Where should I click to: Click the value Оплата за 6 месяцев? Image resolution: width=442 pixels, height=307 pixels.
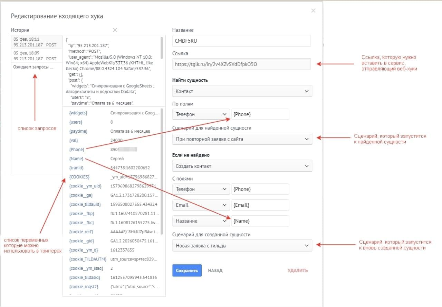[130, 131]
